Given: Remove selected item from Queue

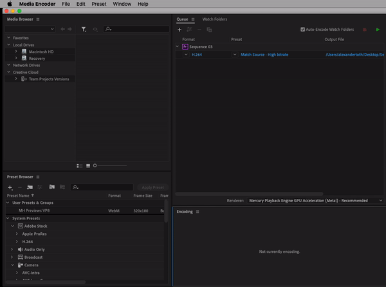Looking at the screenshot, I should point(199,30).
